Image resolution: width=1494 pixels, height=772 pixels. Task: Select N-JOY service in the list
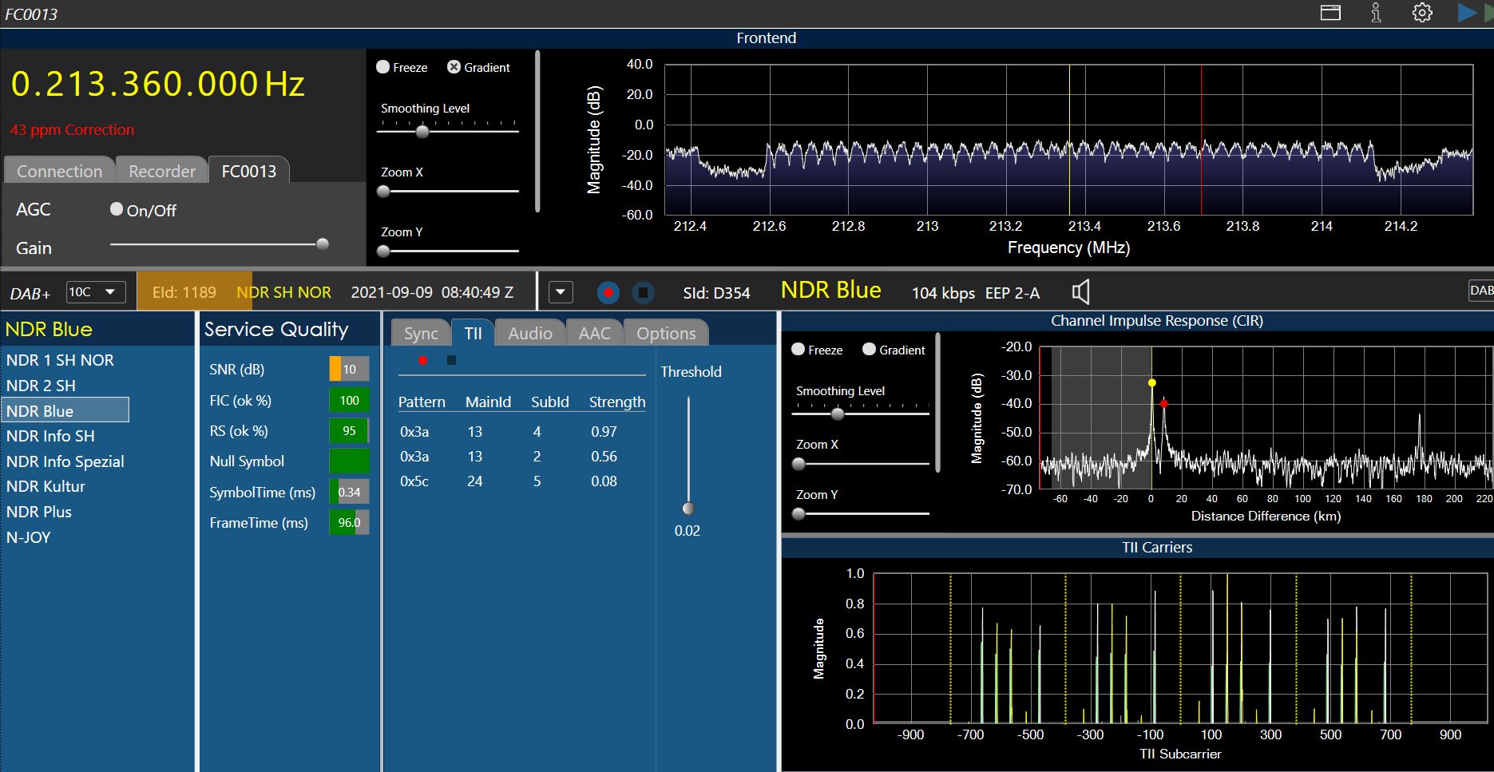[x=29, y=537]
